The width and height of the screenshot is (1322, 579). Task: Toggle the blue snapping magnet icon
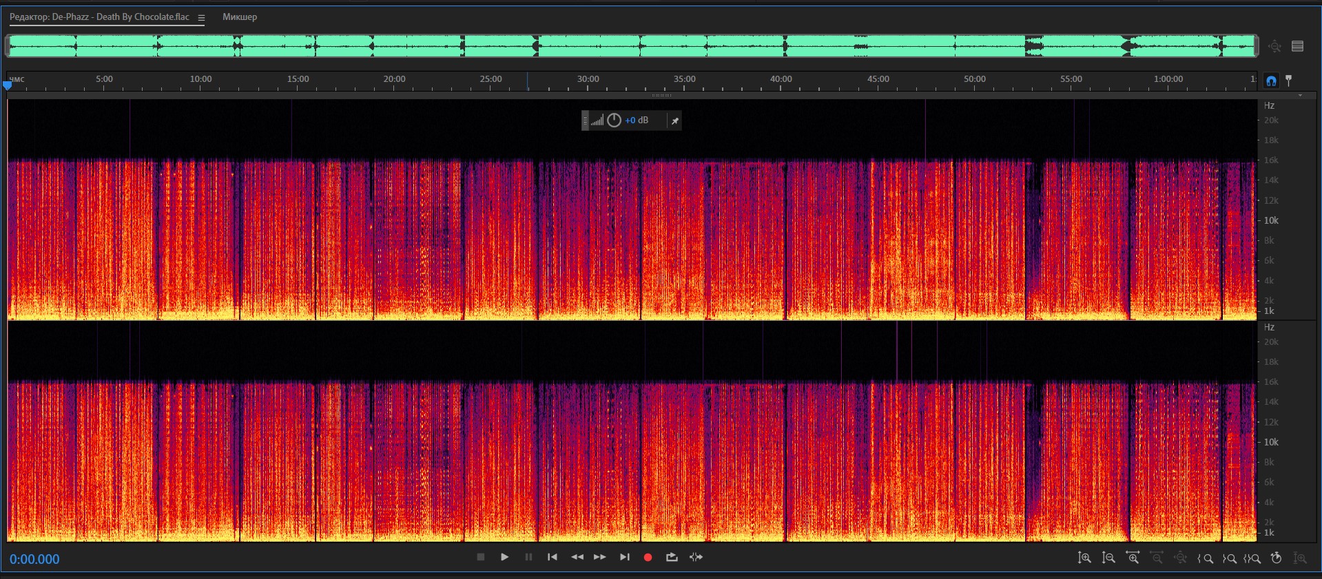point(1271,81)
